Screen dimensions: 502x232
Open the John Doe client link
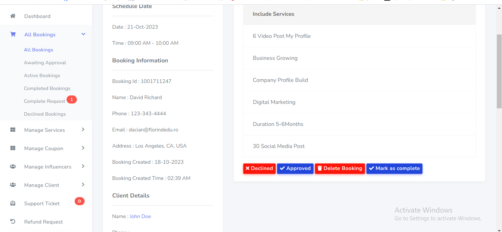click(140, 217)
